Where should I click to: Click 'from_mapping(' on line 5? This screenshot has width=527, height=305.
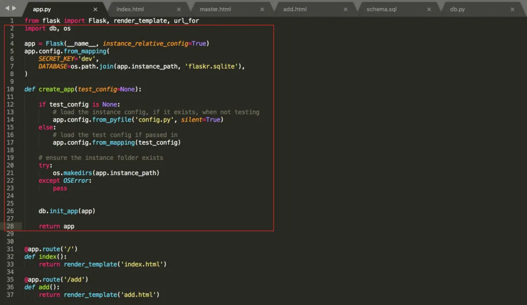click(x=86, y=51)
